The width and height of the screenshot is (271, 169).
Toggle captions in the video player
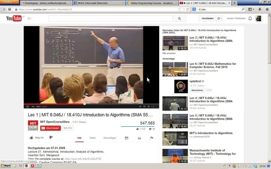[144, 106]
